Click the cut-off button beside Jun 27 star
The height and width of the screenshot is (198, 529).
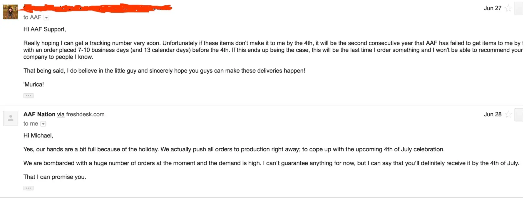[519, 8]
